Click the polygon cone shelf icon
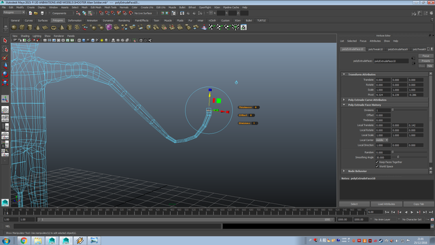This screenshot has height=245, width=435. 38,27
